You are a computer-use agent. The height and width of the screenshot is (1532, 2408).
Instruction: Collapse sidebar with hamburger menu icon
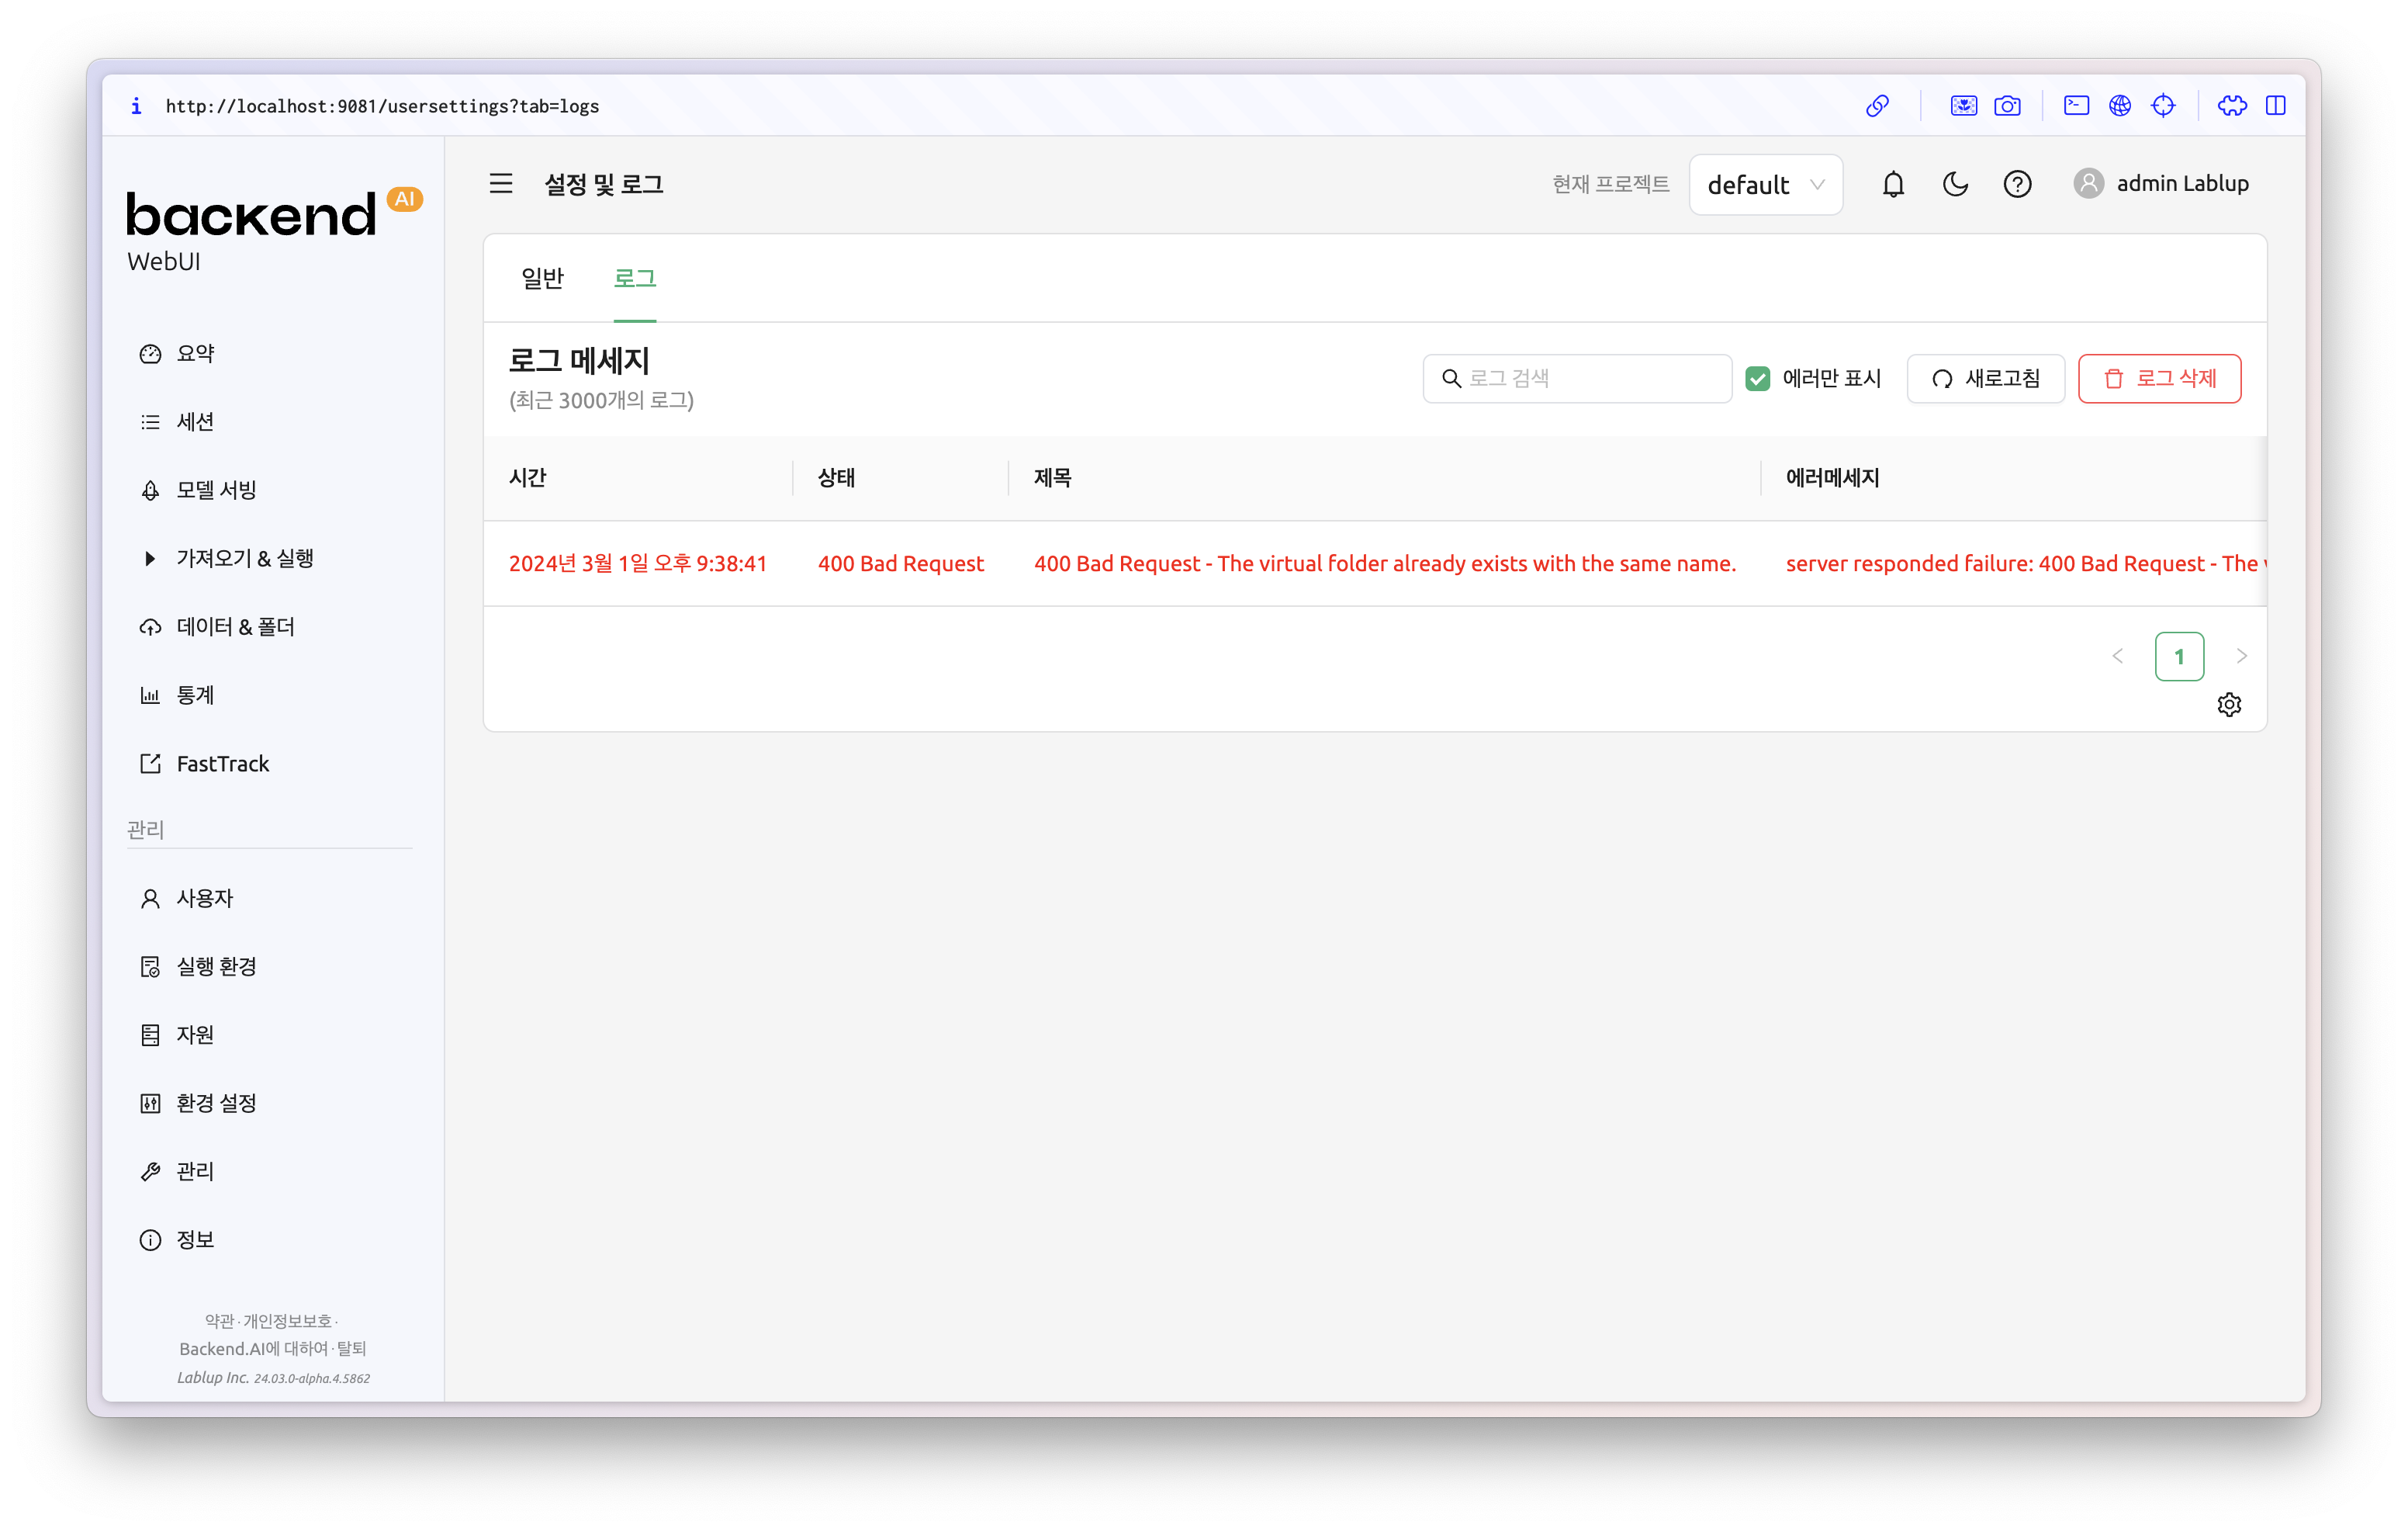click(501, 184)
